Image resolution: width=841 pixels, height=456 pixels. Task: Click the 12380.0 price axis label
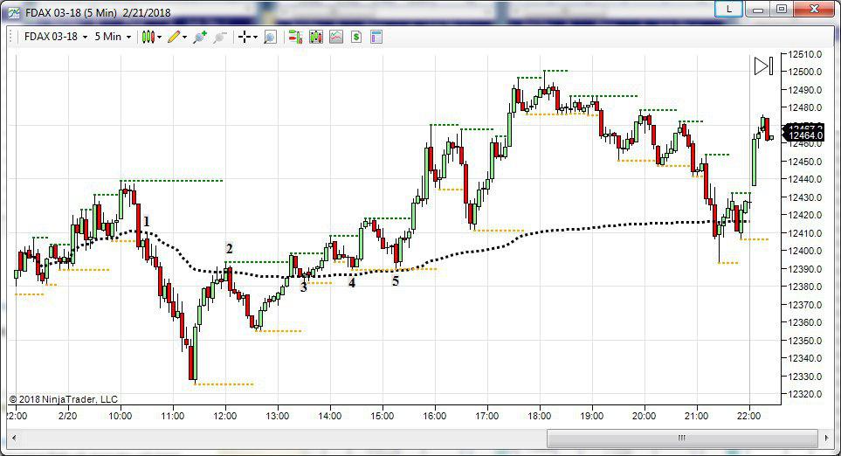[x=805, y=287]
